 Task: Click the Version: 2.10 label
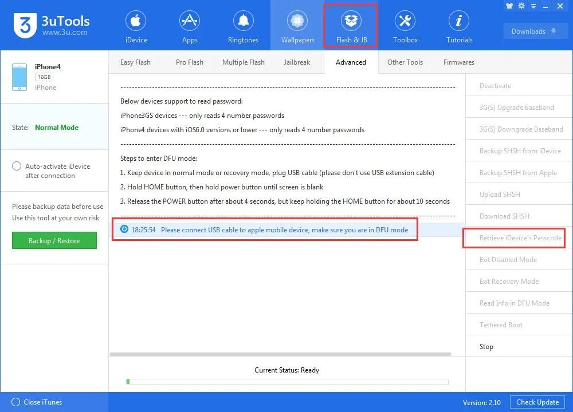[x=482, y=402]
